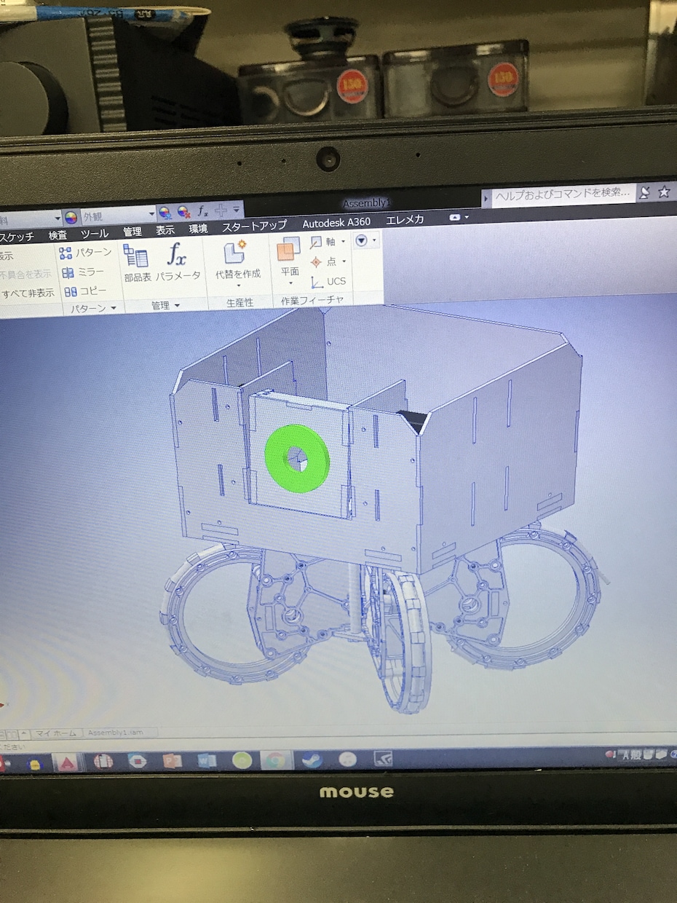Click the greyed plus icon in quick access toolbar
This screenshot has width=677, height=903.
coord(221,211)
